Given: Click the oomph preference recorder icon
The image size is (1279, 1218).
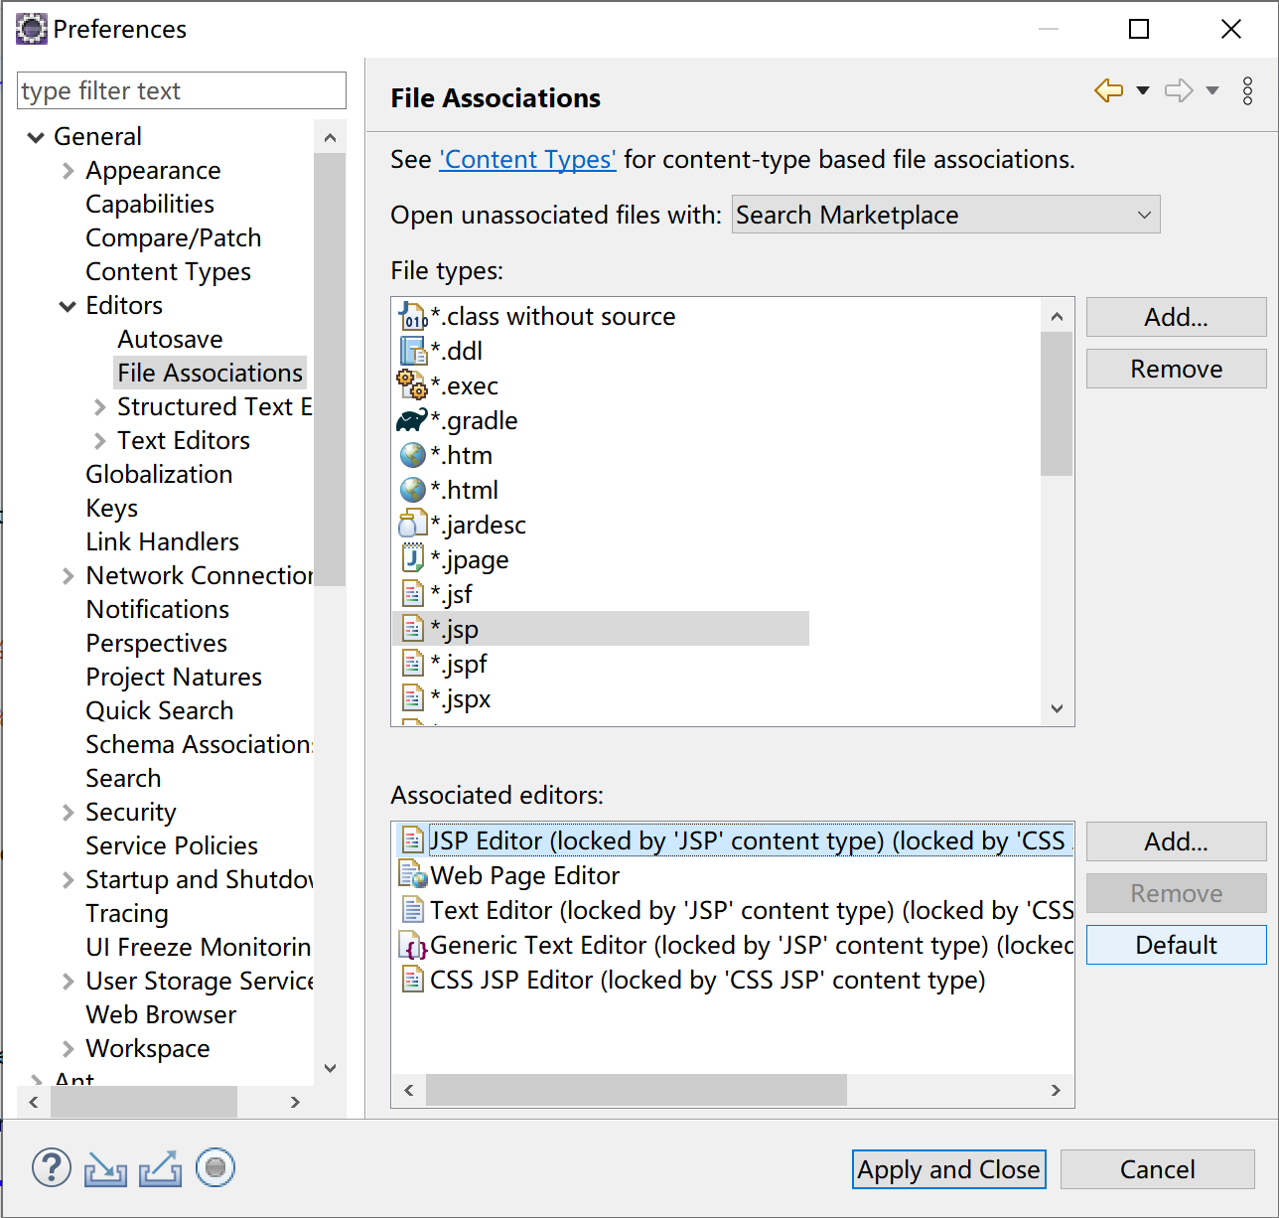Looking at the screenshot, I should [x=215, y=1167].
